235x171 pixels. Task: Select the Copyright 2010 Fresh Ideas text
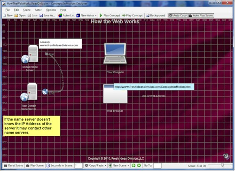pos(116,158)
